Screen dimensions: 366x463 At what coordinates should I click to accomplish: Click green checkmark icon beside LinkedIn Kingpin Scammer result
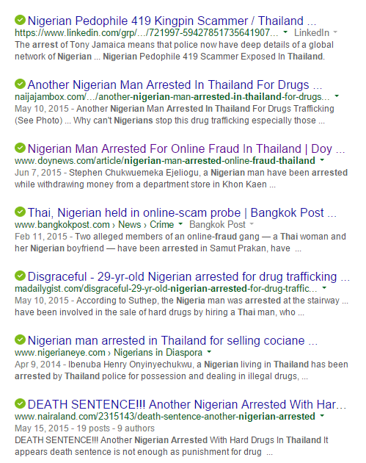point(20,20)
